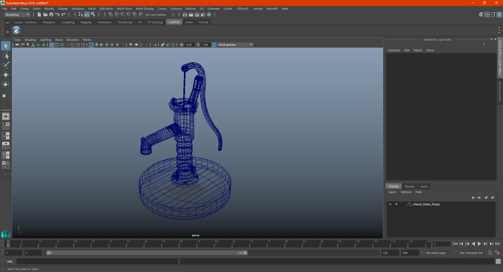Redo the action with the redo arrow

point(63,15)
